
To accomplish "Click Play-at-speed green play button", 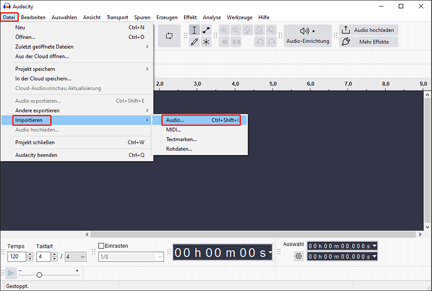I will [11, 273].
